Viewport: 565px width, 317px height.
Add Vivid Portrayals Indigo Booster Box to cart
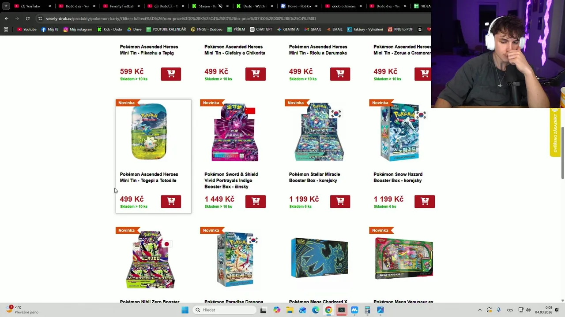tap(256, 201)
